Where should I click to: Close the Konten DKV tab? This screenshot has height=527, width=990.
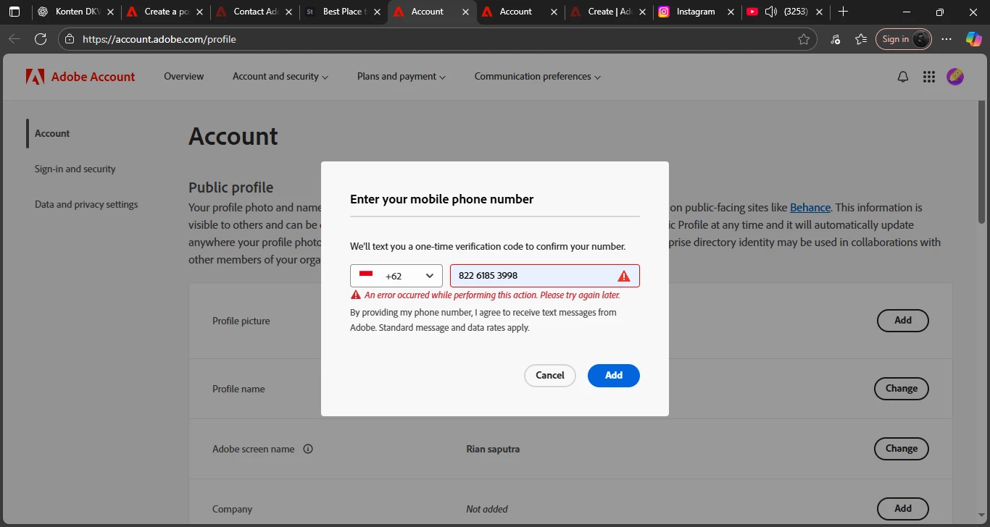(x=110, y=12)
